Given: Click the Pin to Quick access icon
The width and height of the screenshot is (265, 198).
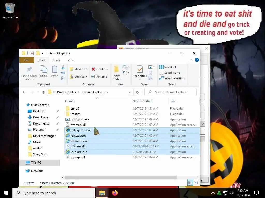Looking at the screenshot, I should (30, 69).
